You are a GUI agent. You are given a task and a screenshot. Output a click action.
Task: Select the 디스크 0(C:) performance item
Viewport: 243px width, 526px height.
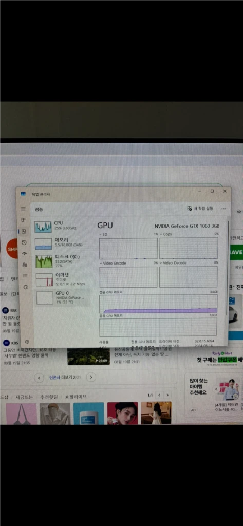(62, 261)
